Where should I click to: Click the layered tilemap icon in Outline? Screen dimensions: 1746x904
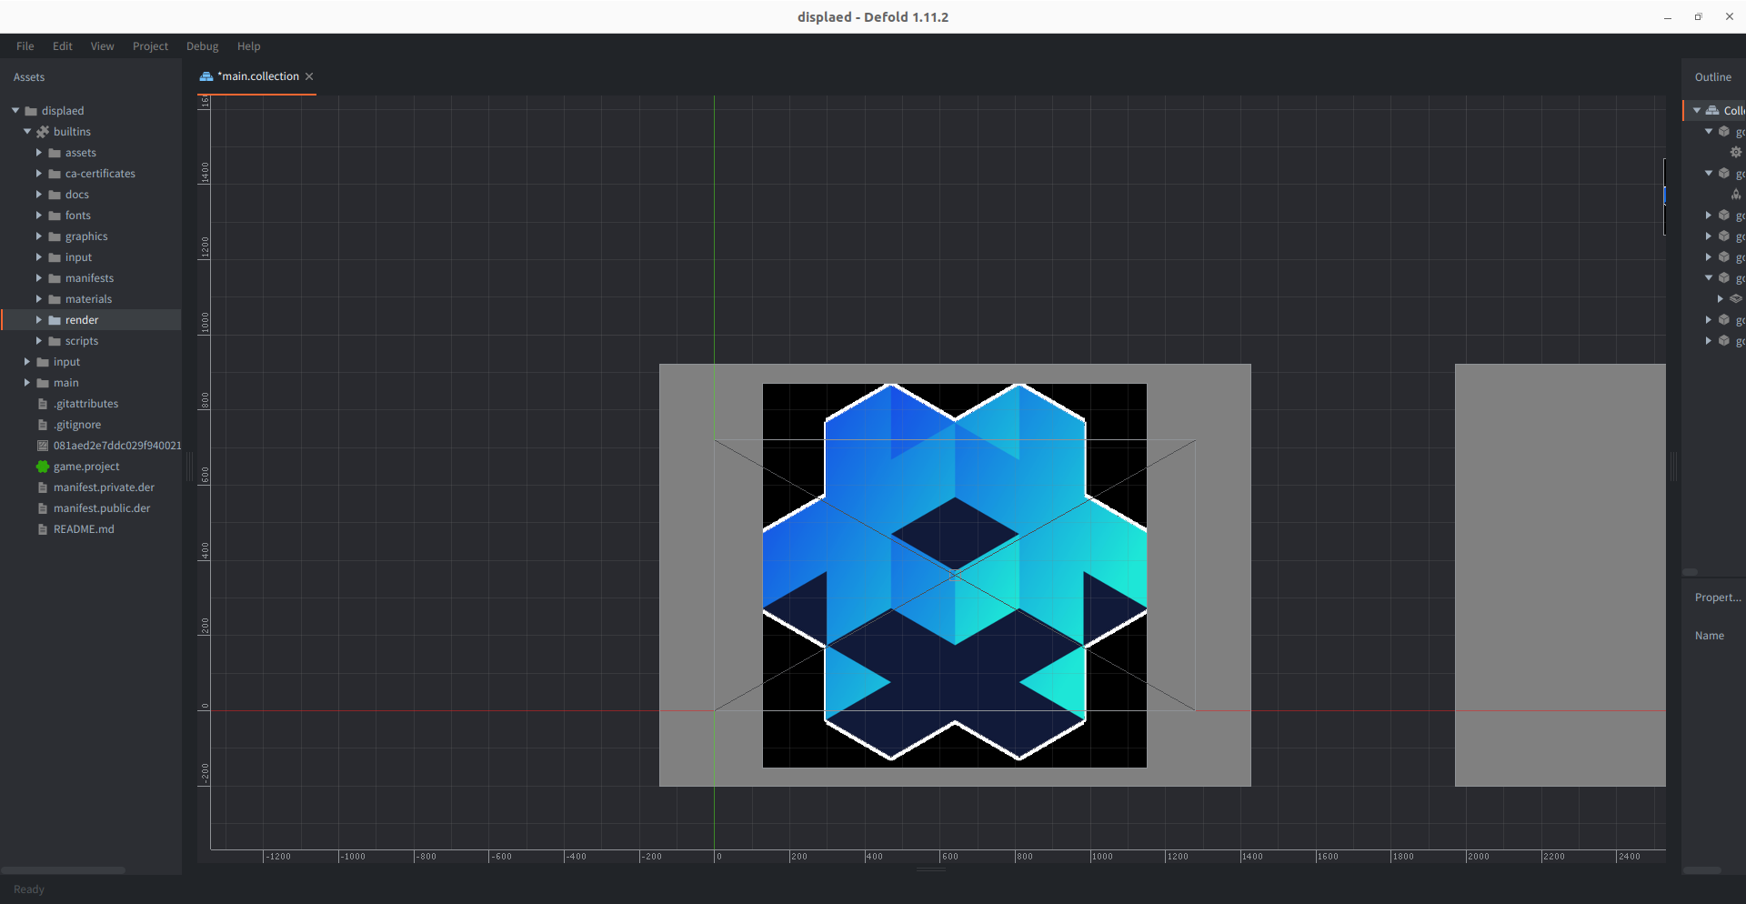[x=1736, y=299]
